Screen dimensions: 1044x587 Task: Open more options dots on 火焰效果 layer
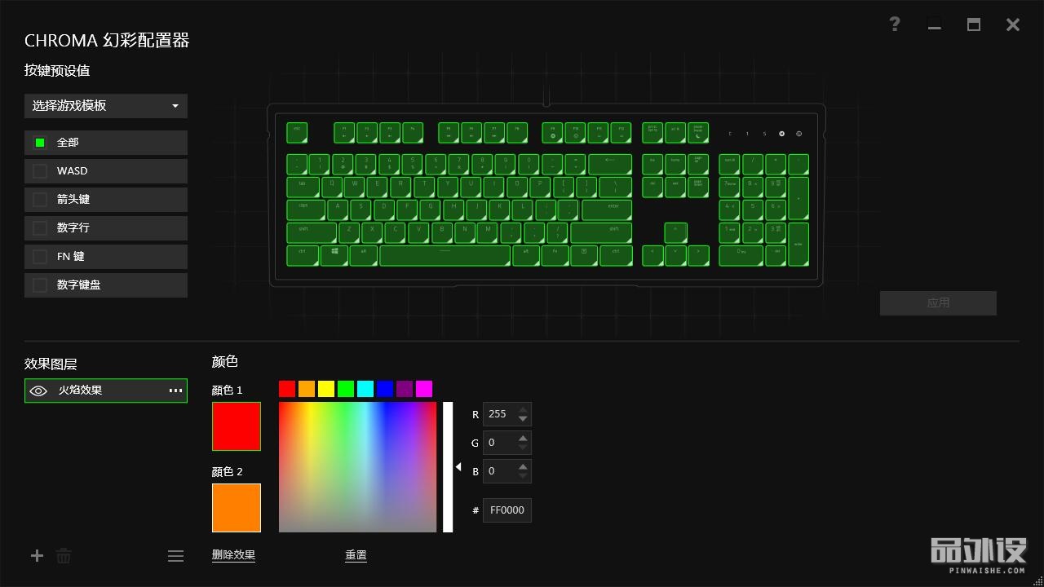tap(175, 391)
